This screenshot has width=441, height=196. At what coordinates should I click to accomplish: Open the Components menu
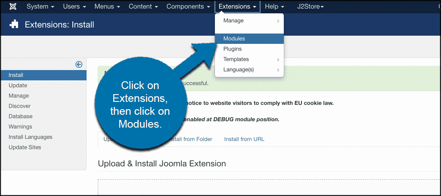point(188,6)
